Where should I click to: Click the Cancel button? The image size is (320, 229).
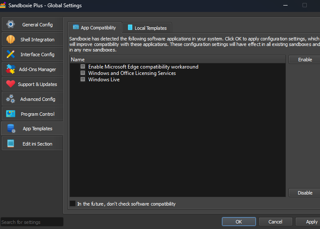pyautogui.click(x=275, y=221)
